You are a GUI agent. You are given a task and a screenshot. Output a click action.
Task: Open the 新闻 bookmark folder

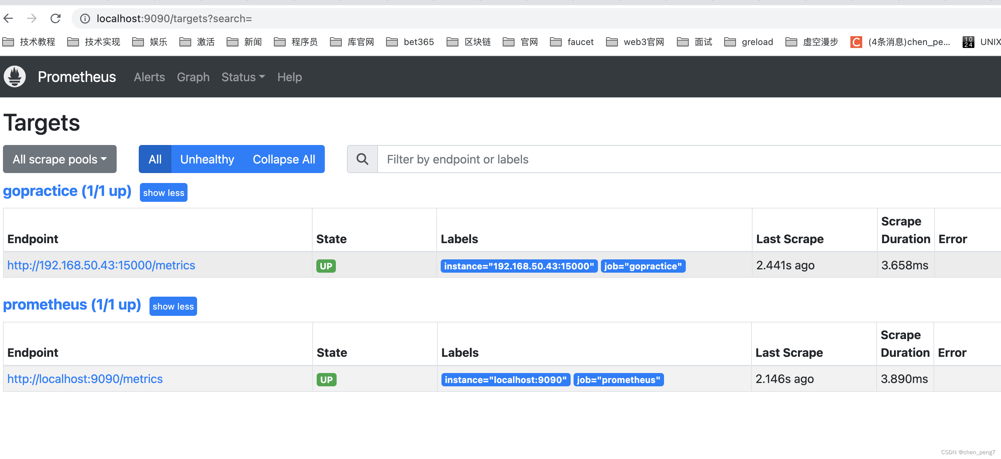[x=244, y=42]
